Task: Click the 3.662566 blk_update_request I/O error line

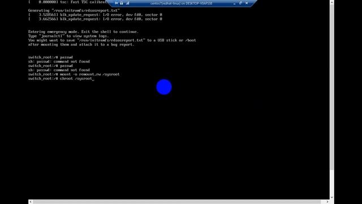Action: (x=95, y=19)
